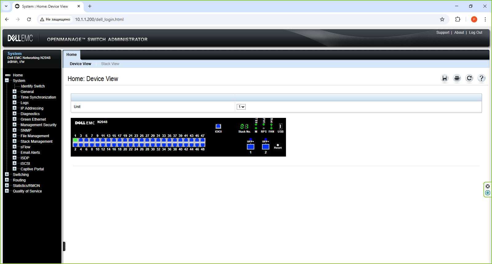Viewport: 492px width, 264px height.
Task: Close the current browser tab
Action: pyautogui.click(x=79, y=6)
